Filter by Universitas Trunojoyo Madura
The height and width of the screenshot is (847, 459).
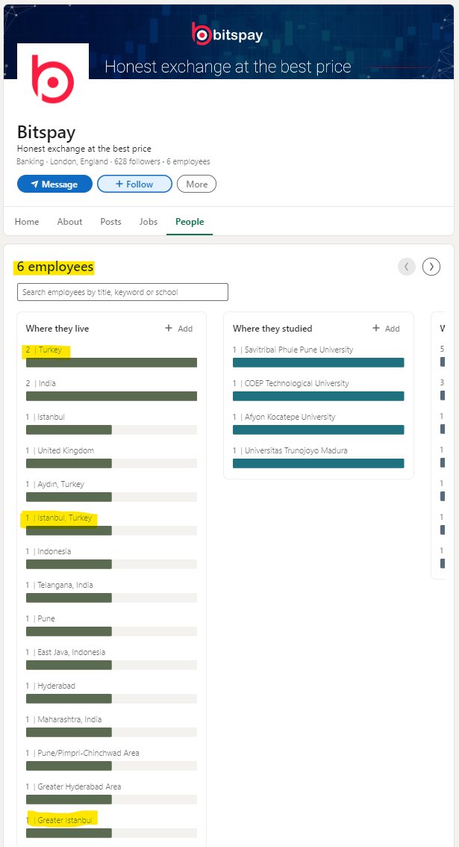pos(318,457)
